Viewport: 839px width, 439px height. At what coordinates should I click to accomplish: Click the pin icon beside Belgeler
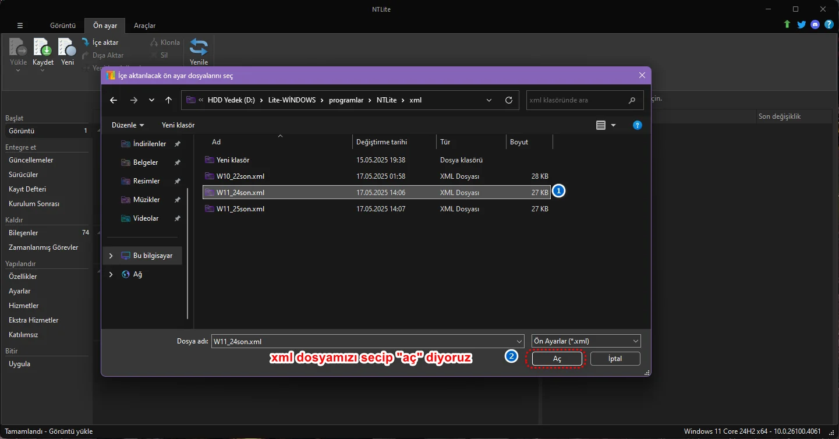coord(178,162)
